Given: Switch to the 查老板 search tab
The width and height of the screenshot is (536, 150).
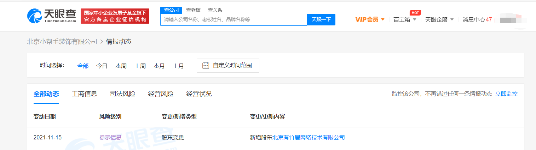Looking at the screenshot, I should coord(193,10).
